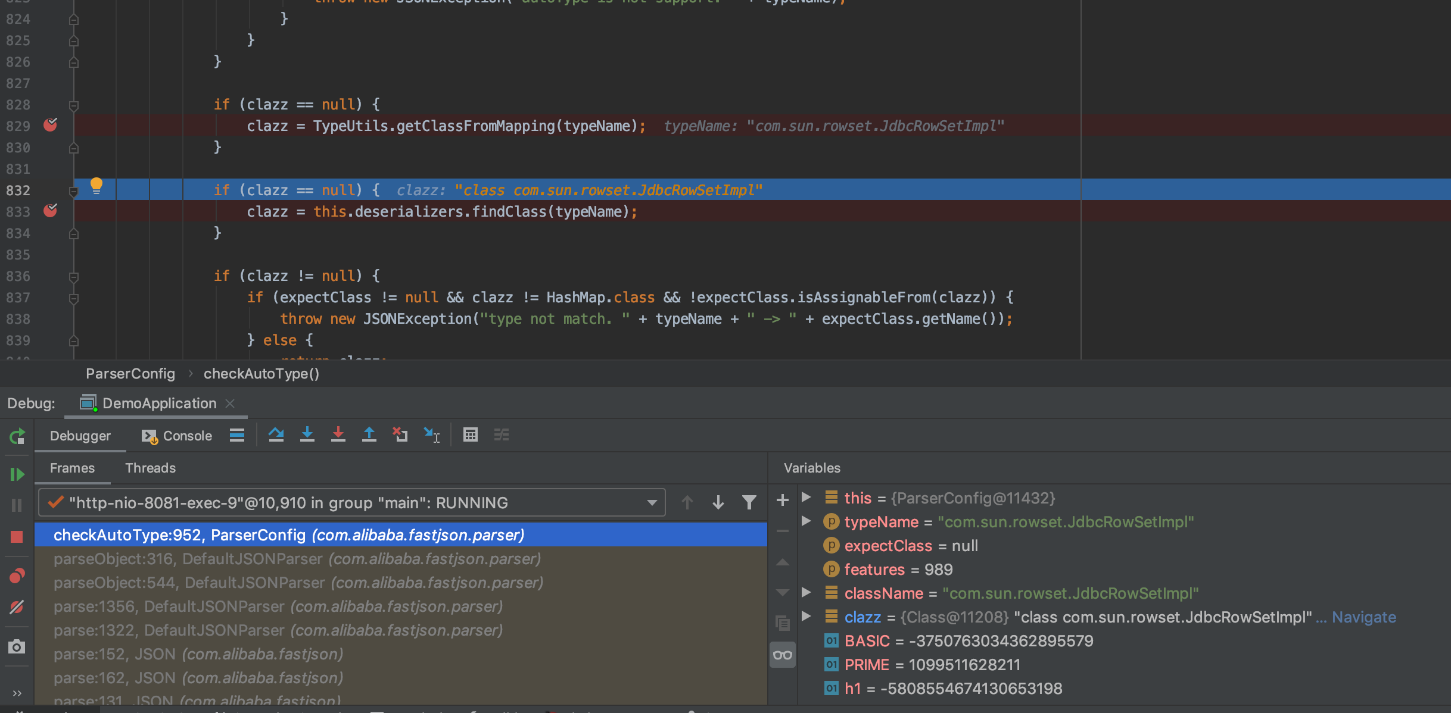Duplicate watch icon
Image resolution: width=1451 pixels, height=713 pixels.
point(783,623)
